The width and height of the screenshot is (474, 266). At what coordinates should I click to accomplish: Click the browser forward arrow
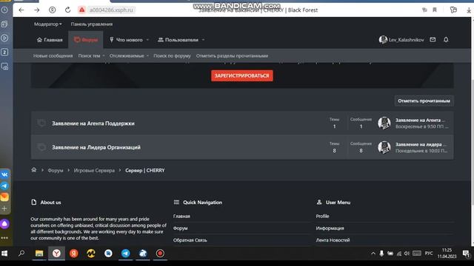coord(36,10)
